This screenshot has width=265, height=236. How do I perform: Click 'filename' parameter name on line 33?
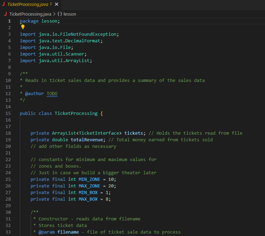[68, 232]
